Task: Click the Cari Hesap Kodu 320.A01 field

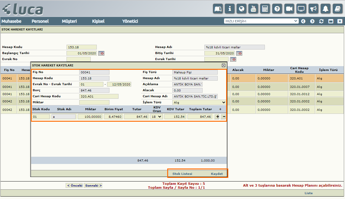Action: click(x=99, y=96)
